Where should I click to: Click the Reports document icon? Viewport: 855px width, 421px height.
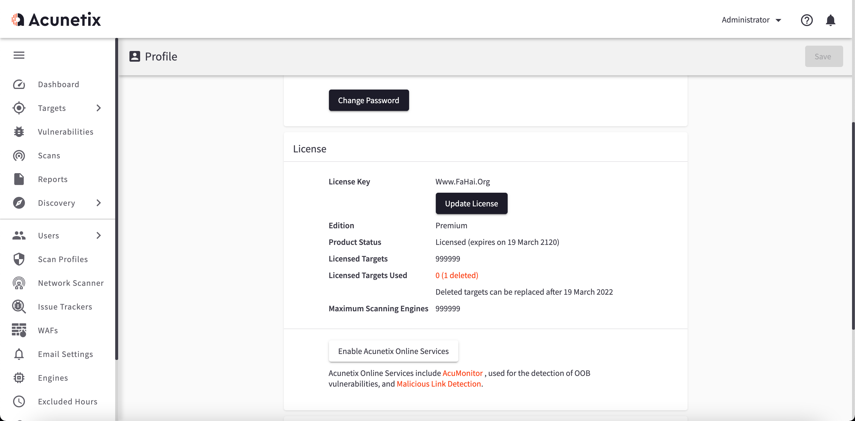click(x=19, y=179)
